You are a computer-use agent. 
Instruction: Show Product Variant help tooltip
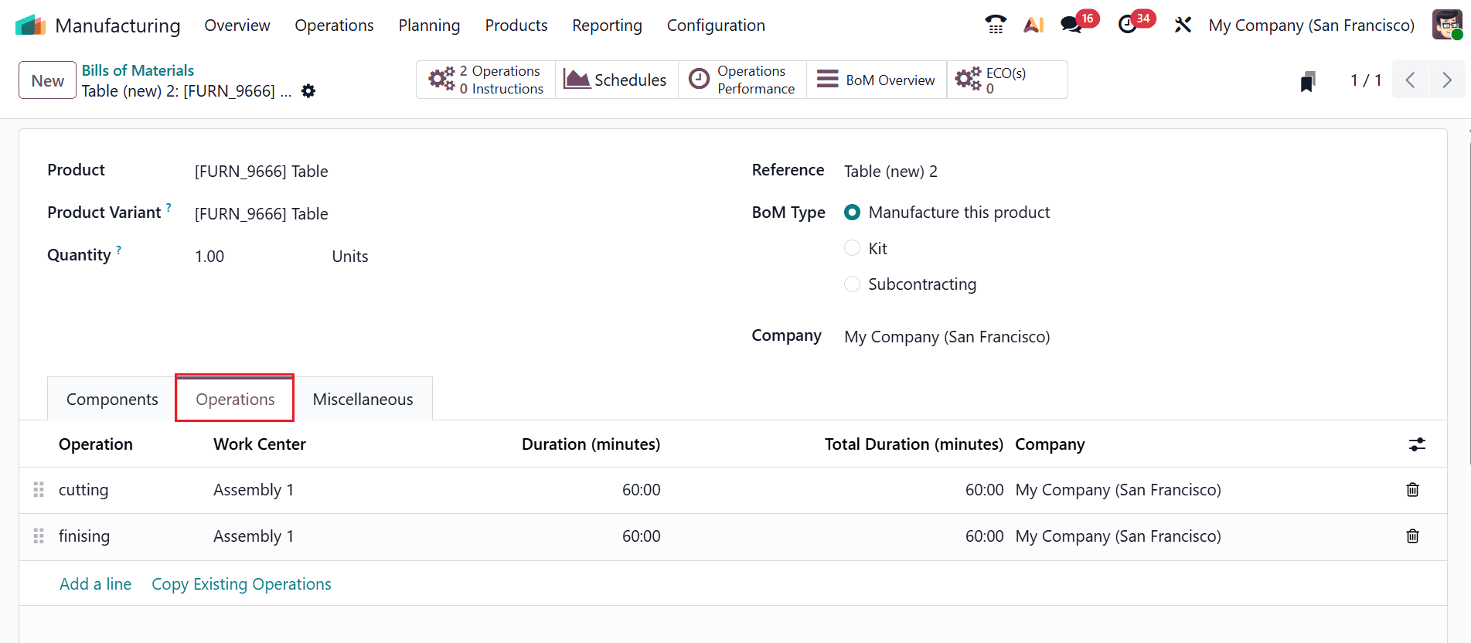(169, 207)
